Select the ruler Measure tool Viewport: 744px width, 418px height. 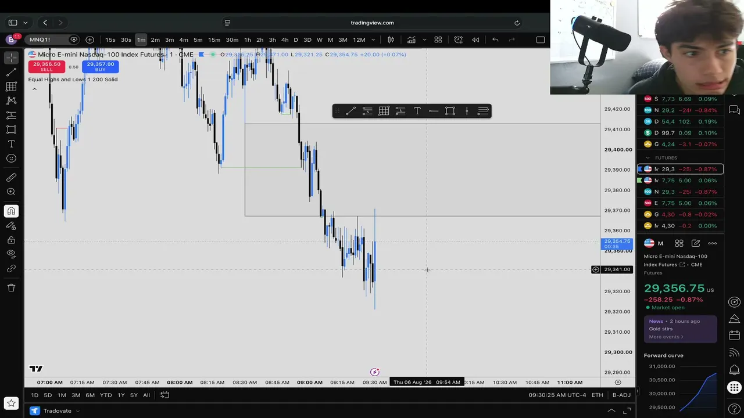pyautogui.click(x=11, y=178)
